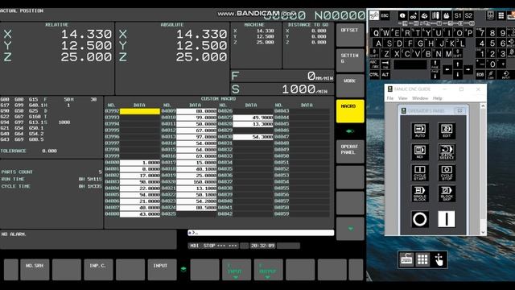Click the PATH SELECT button
The image size is (515, 290).
(447, 151)
